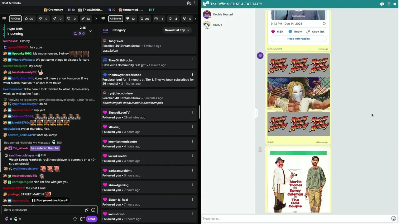Expand the Hype Train Incoming banner

pyautogui.click(x=90, y=31)
